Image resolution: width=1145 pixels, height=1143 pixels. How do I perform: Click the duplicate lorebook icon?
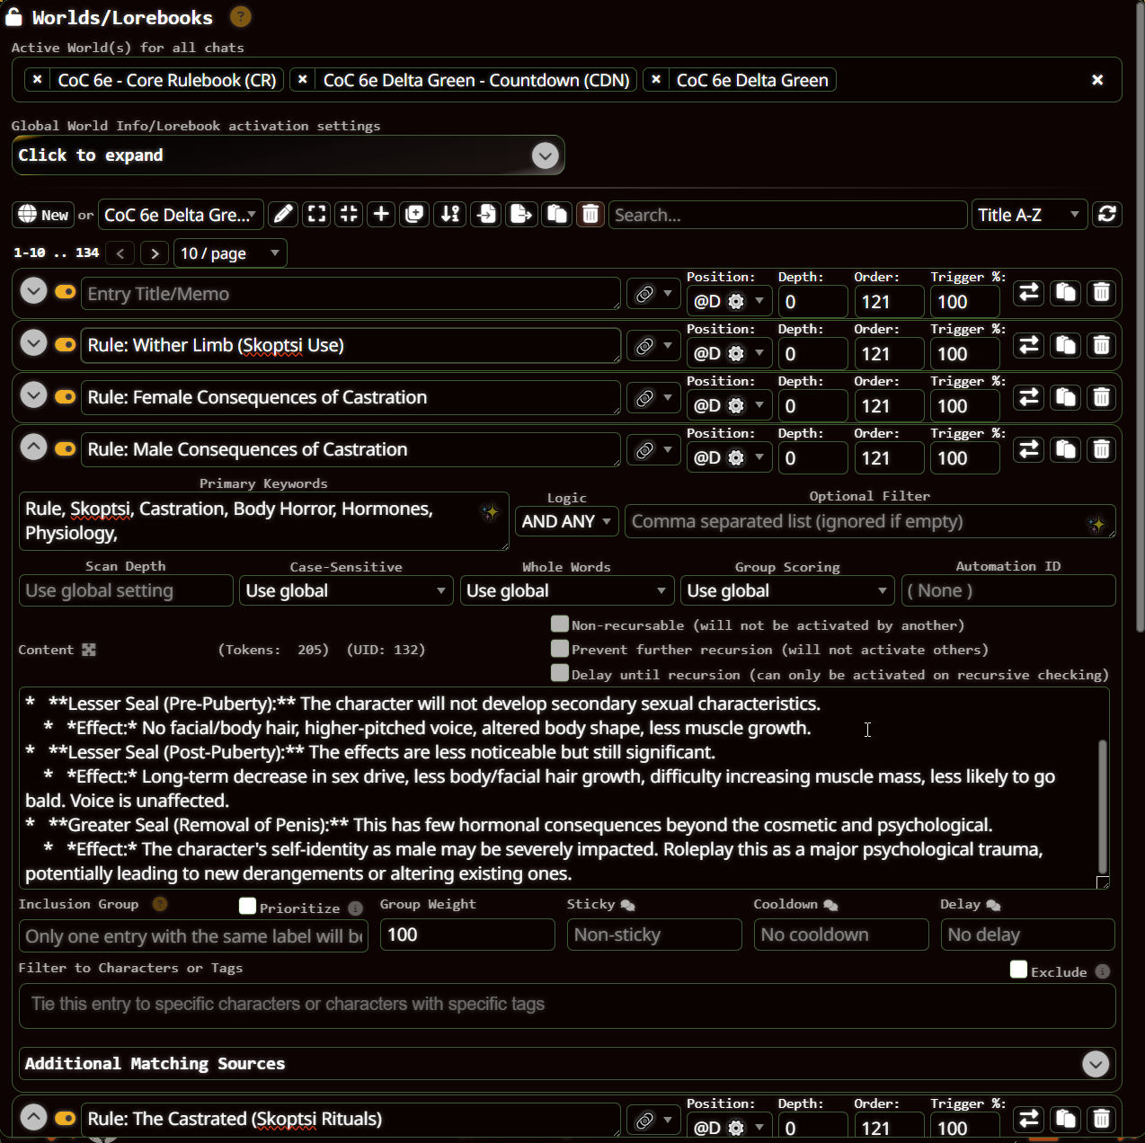click(x=556, y=214)
